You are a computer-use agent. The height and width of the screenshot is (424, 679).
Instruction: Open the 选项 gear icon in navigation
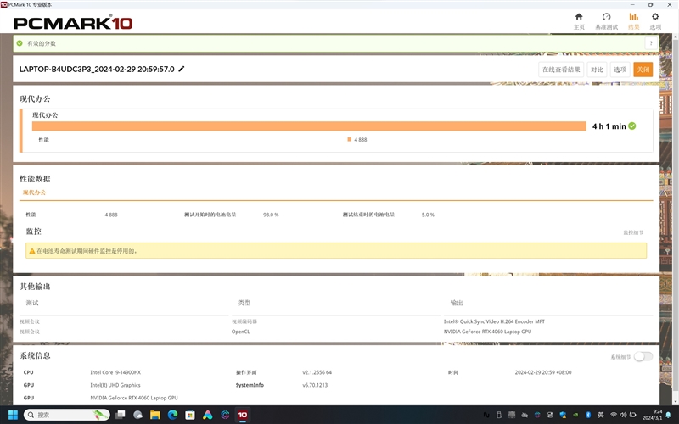pos(654,20)
